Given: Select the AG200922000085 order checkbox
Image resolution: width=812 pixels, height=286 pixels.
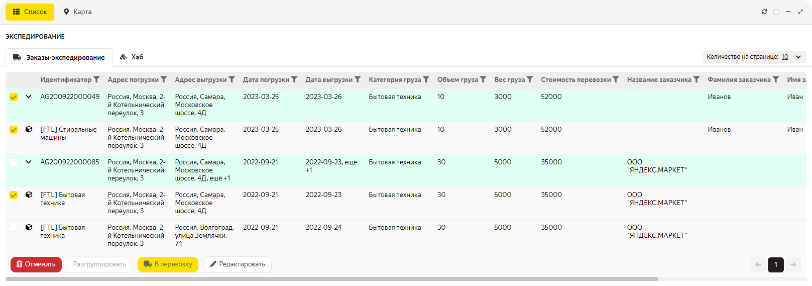Looking at the screenshot, I should [14, 162].
